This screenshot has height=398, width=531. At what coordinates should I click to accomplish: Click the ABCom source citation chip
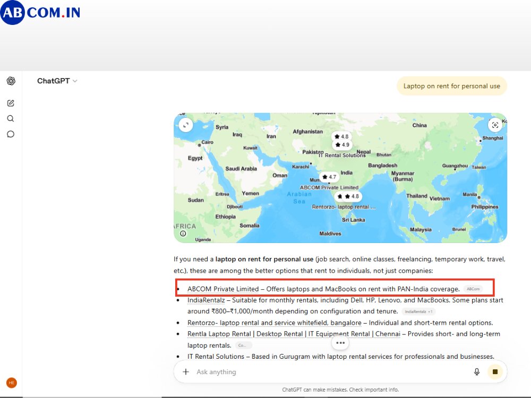click(x=473, y=289)
